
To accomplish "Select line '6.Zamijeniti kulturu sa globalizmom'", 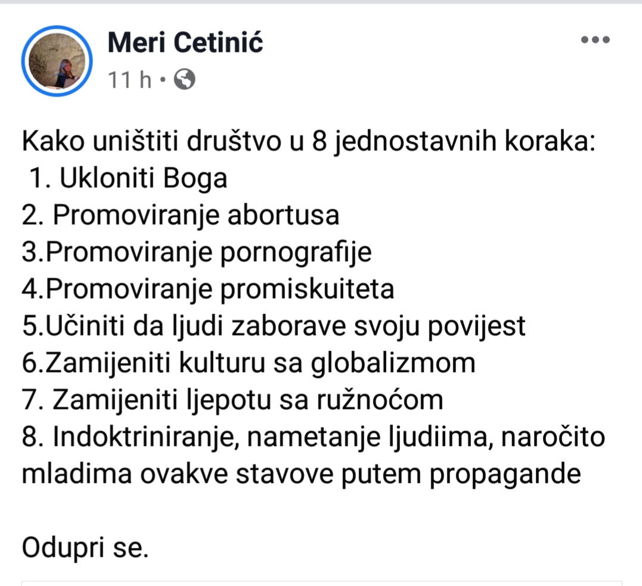I will [x=249, y=363].
